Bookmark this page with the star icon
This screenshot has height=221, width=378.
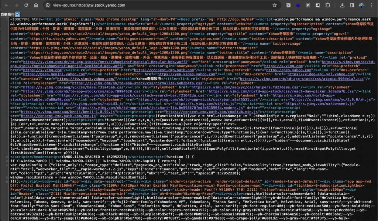coord(275,5)
